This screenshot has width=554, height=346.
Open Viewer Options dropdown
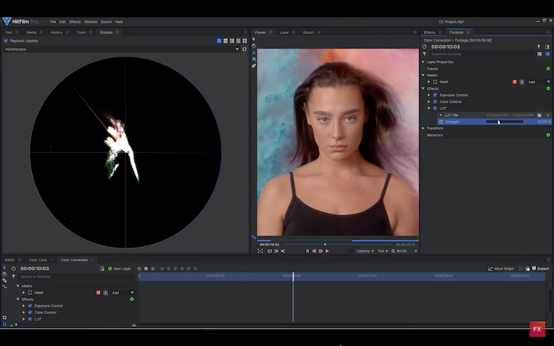(365, 251)
